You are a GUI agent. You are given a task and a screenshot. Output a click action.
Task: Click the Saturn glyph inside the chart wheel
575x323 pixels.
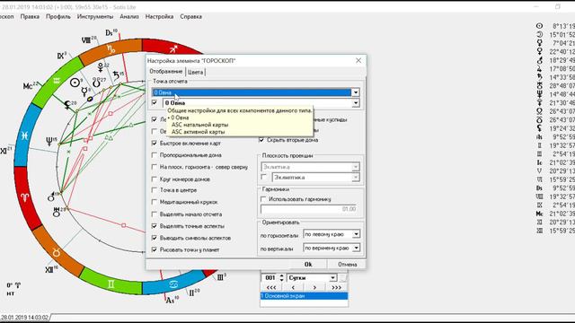point(117,75)
